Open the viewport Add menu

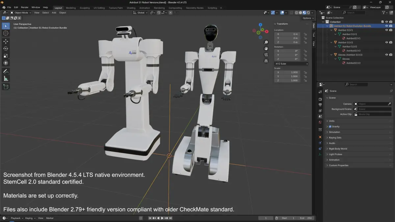point(54,12)
